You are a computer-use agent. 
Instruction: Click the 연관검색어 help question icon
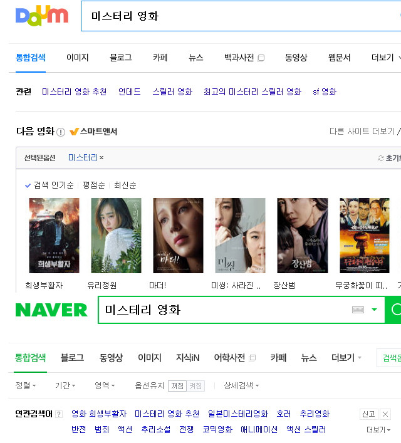click(x=59, y=414)
